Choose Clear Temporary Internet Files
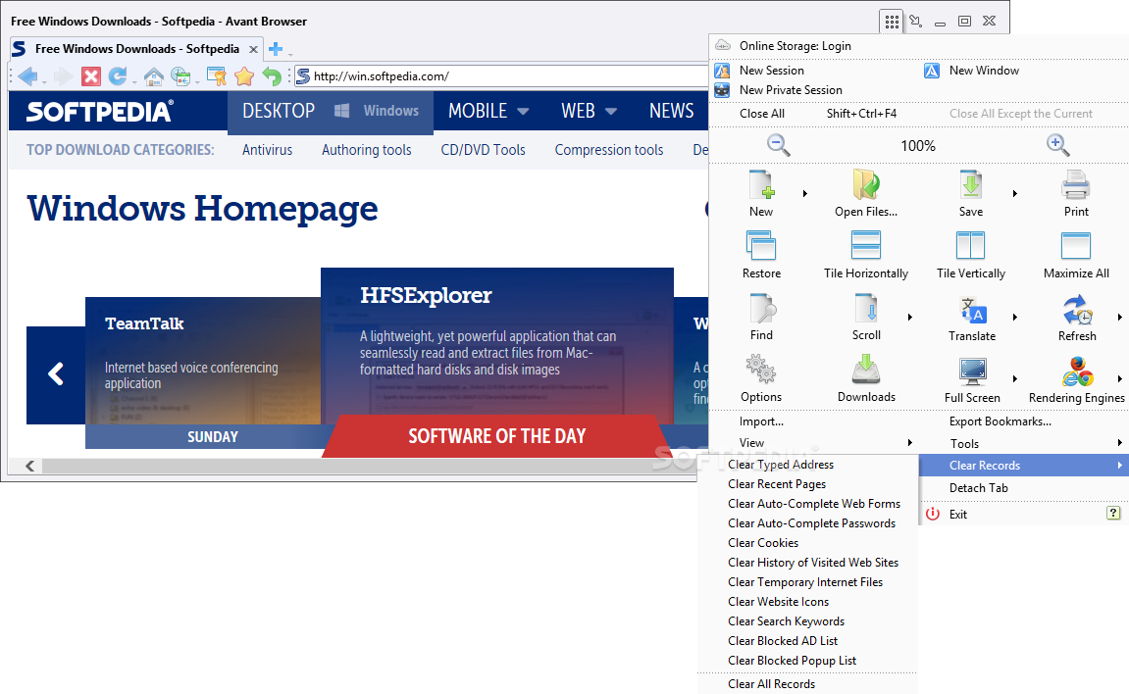The image size is (1129, 694). tap(805, 582)
